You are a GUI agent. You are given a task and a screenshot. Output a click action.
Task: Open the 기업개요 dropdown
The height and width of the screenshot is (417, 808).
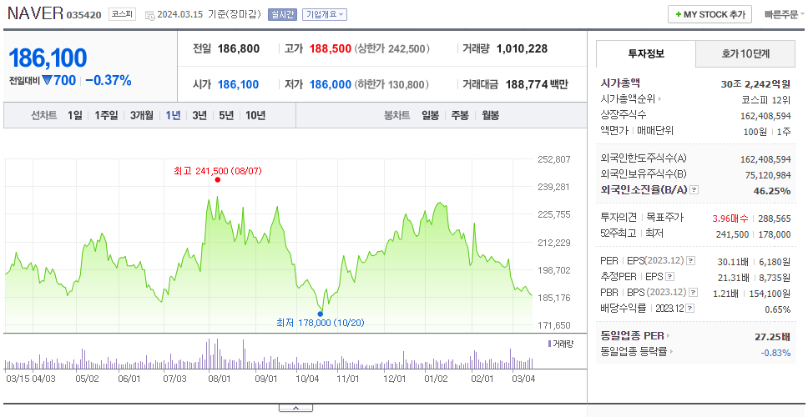(325, 14)
